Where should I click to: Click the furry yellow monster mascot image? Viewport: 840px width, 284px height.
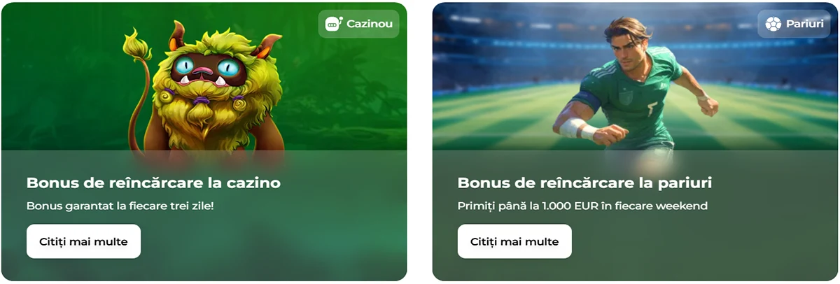coord(203,87)
